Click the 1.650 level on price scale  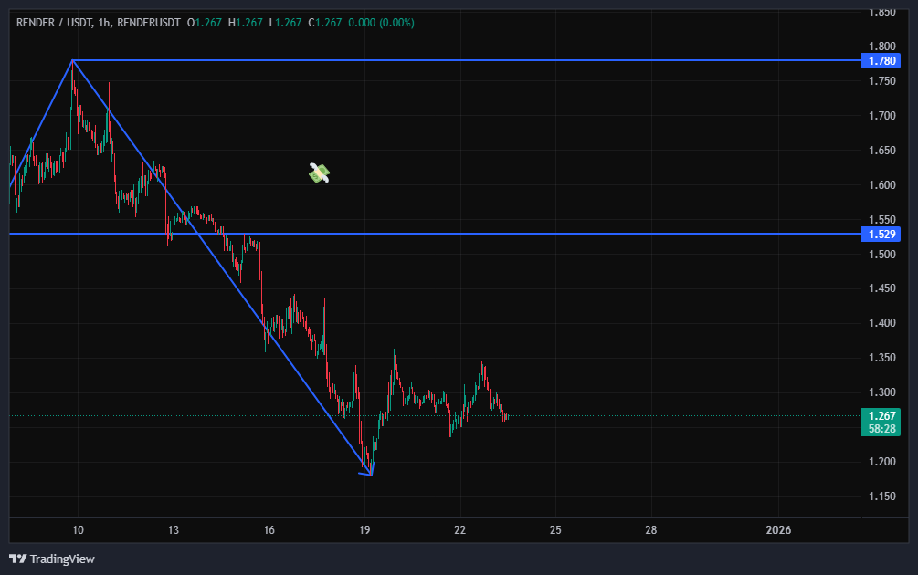click(882, 151)
